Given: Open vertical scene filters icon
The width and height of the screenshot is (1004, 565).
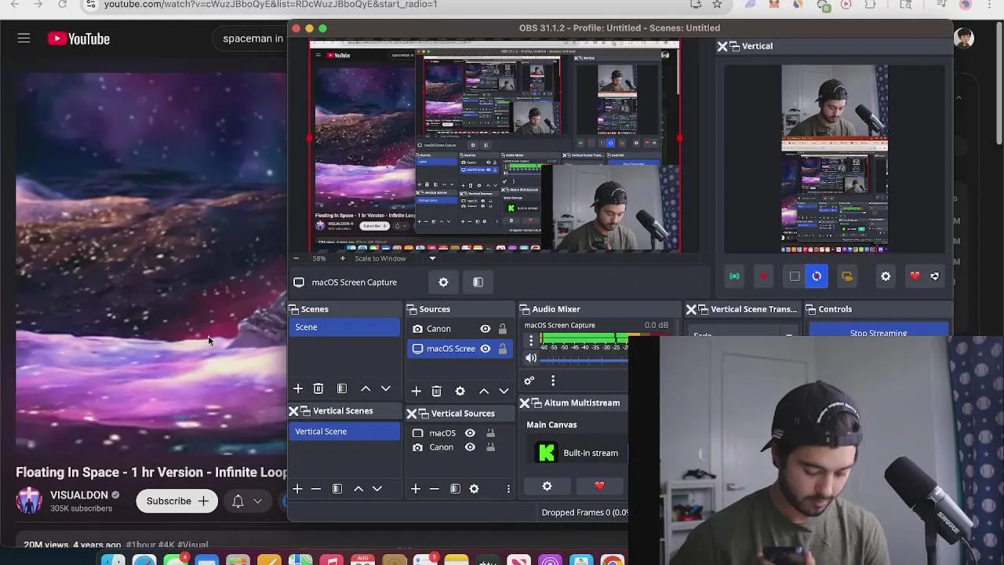Looking at the screenshot, I should click(x=337, y=489).
